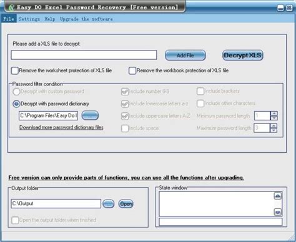The image size is (296, 242).
Task: Click the Add File button
Action: [x=185, y=56]
